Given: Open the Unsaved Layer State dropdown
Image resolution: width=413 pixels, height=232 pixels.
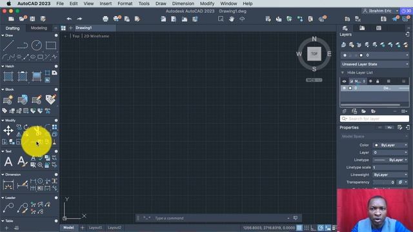Looking at the screenshot, I should point(375,64).
